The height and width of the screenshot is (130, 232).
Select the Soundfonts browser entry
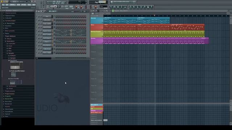tap(9, 112)
